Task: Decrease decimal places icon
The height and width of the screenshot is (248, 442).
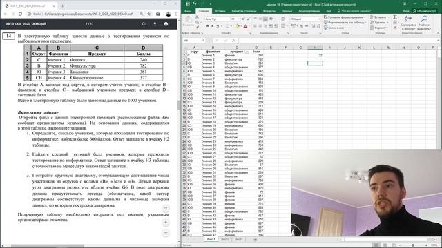Action: [x=318, y=26]
